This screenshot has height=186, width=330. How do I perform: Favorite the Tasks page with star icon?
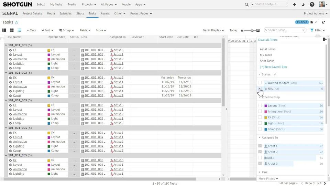click(16, 22)
